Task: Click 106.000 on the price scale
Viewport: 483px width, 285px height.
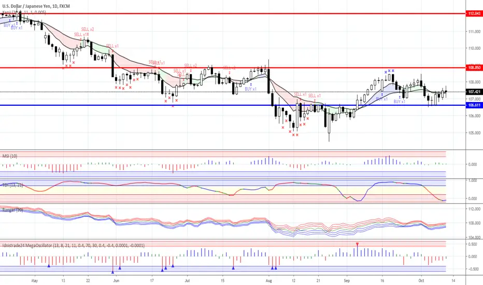Action: tap(474, 116)
